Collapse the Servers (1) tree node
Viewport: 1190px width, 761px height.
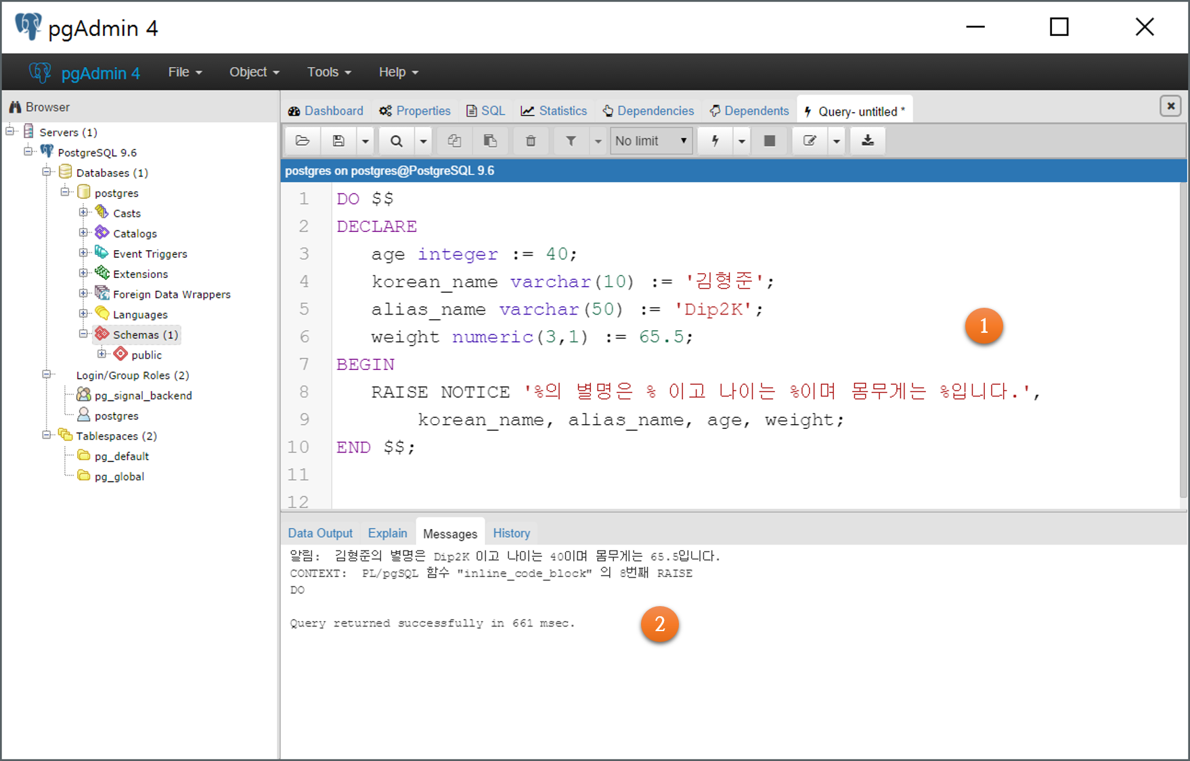pyautogui.click(x=10, y=131)
